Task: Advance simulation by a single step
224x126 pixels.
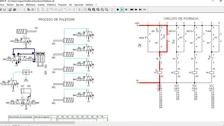Action: pyautogui.click(x=136, y=9)
